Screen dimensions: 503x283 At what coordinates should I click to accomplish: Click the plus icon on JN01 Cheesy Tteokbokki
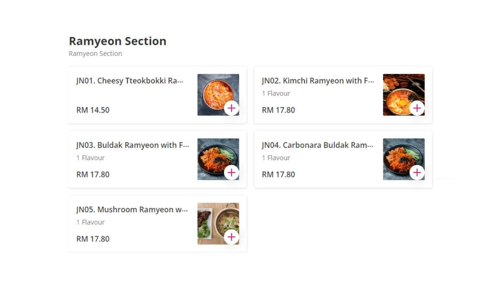pyautogui.click(x=232, y=108)
